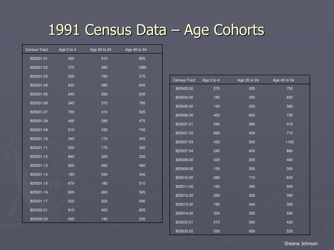
Task: Select census tract cell 825001.04
Action: (x=39, y=85)
